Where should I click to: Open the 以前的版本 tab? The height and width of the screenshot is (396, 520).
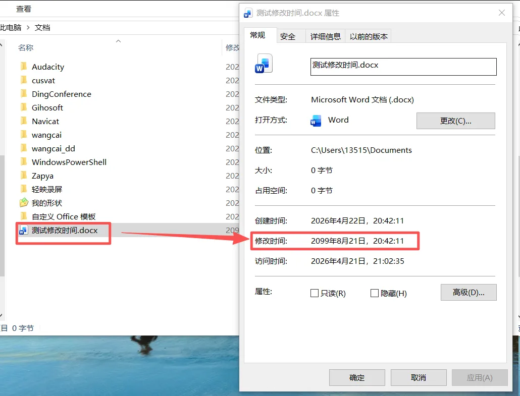[x=369, y=36]
